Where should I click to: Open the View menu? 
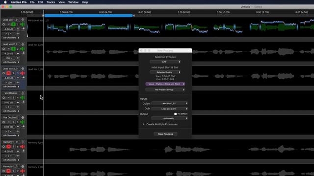61,2
